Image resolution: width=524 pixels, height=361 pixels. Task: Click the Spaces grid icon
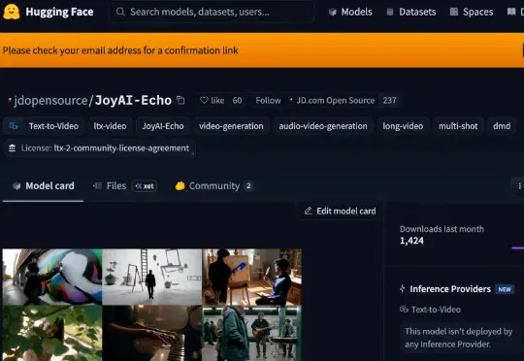pos(454,12)
